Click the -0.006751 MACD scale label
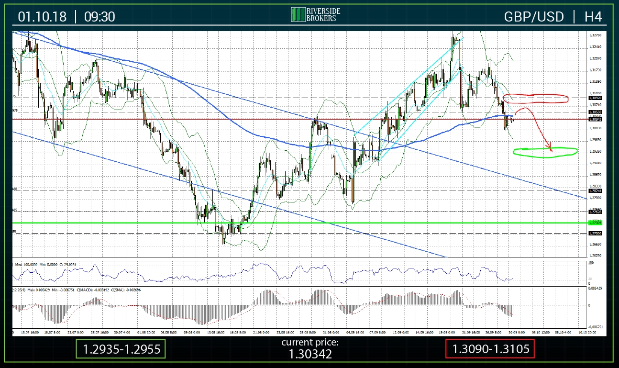Viewport: 619px width, 368px height. [597, 328]
